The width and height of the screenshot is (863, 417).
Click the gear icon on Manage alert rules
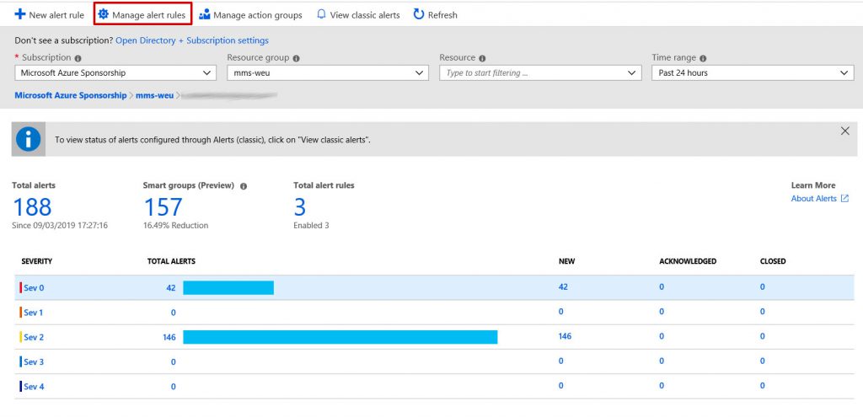pos(103,14)
